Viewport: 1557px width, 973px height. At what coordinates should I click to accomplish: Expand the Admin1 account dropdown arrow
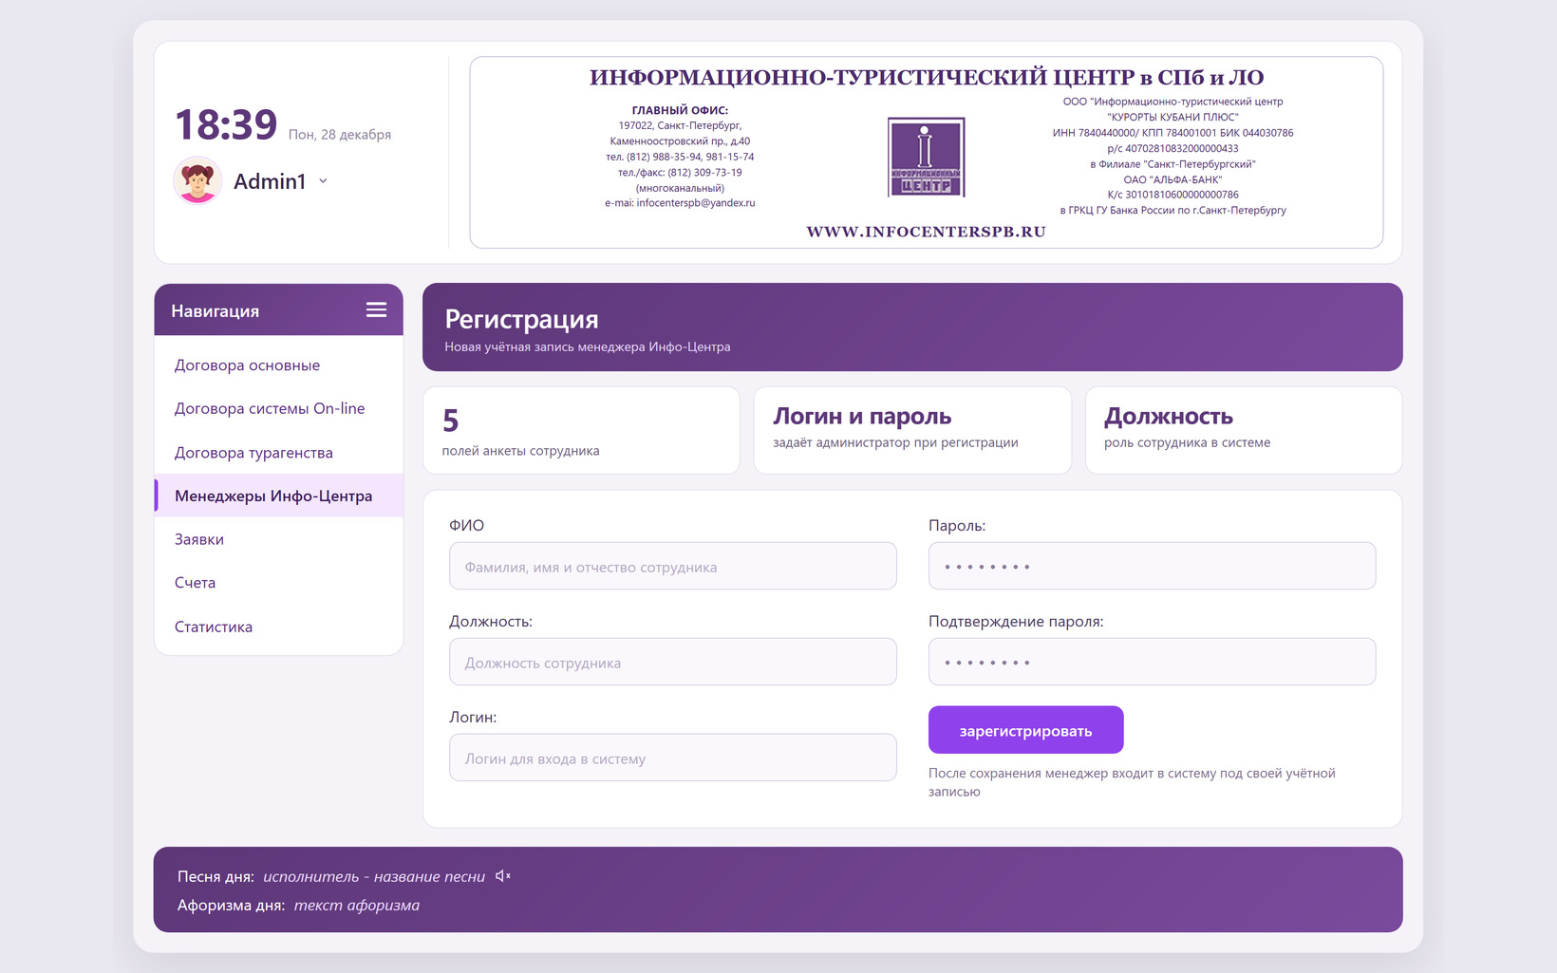323,180
